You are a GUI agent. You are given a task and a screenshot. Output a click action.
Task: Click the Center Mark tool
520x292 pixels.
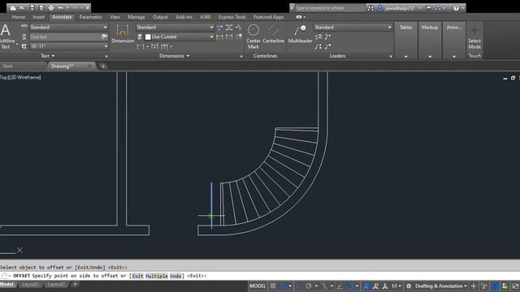[x=253, y=36]
